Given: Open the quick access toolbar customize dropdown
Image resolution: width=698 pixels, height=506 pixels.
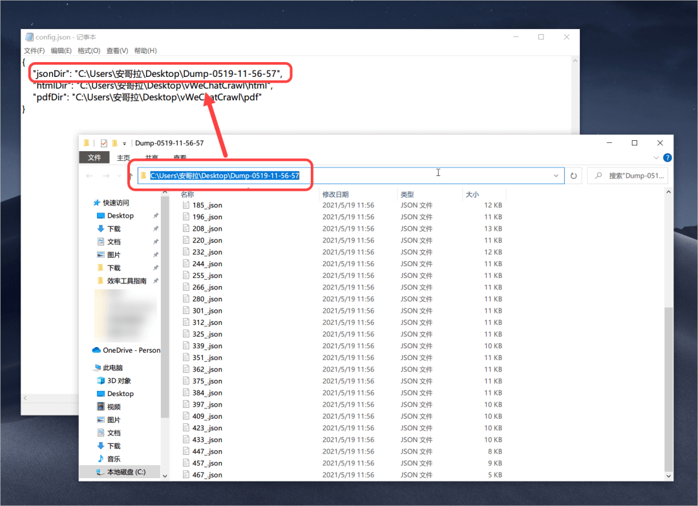Looking at the screenshot, I should point(125,143).
